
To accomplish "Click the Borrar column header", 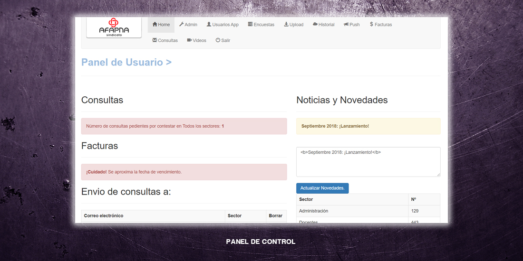I will pyautogui.click(x=276, y=216).
